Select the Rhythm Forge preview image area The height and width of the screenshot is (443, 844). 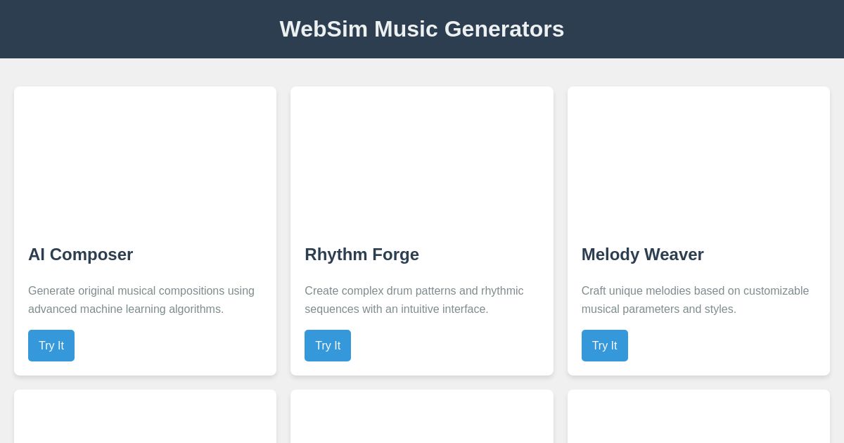click(x=422, y=158)
